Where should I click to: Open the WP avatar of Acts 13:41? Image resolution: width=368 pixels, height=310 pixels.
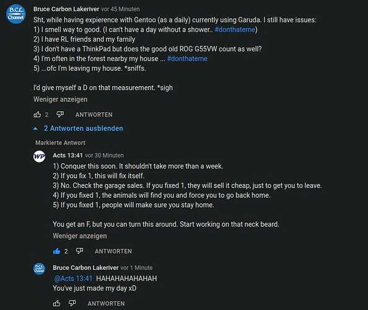[39, 157]
